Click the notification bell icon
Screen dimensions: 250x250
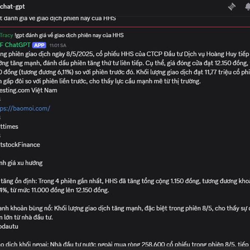[x=247, y=7]
